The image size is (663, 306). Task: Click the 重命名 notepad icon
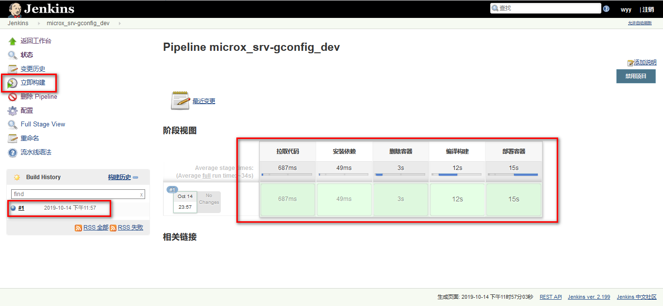[x=13, y=138]
